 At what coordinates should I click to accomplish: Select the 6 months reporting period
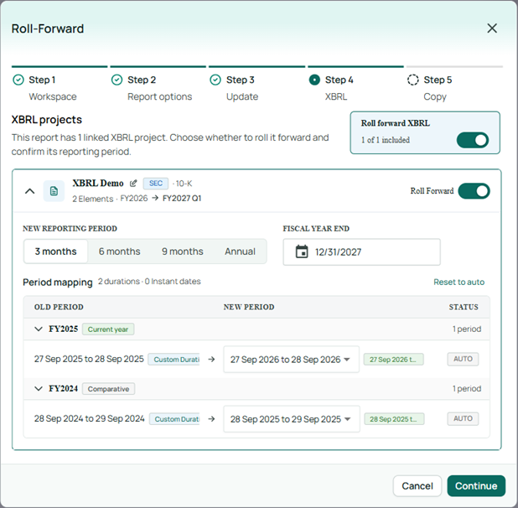tap(120, 251)
